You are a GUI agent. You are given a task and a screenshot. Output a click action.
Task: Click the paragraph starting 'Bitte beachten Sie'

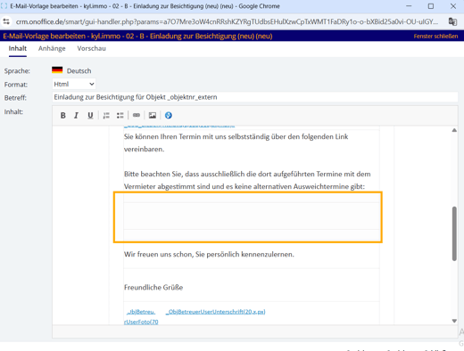click(247, 180)
